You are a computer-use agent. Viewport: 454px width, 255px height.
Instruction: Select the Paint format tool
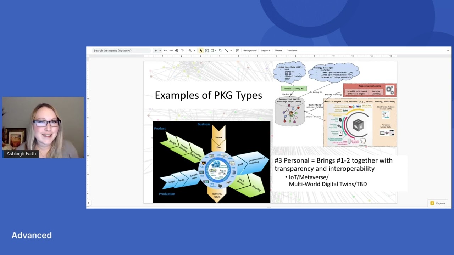pyautogui.click(x=182, y=51)
